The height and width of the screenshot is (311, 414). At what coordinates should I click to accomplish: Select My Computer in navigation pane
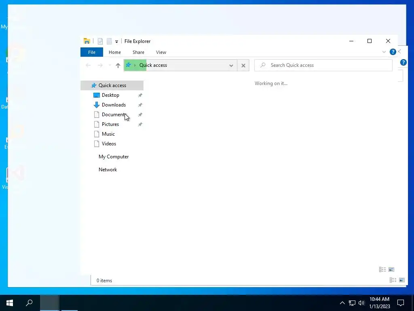click(x=114, y=157)
